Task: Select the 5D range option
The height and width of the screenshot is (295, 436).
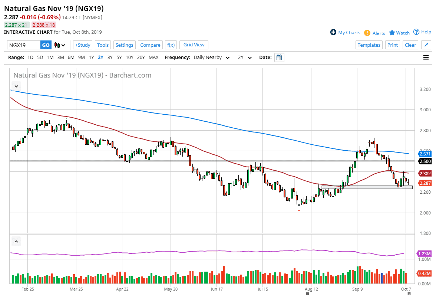Action: tap(40, 58)
